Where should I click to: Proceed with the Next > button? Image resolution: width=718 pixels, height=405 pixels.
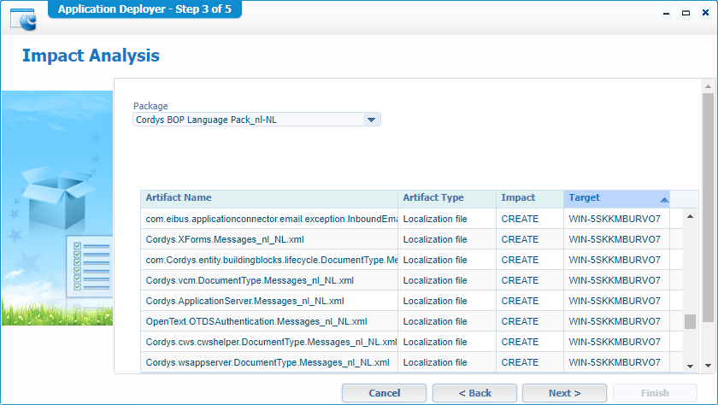coord(564,393)
